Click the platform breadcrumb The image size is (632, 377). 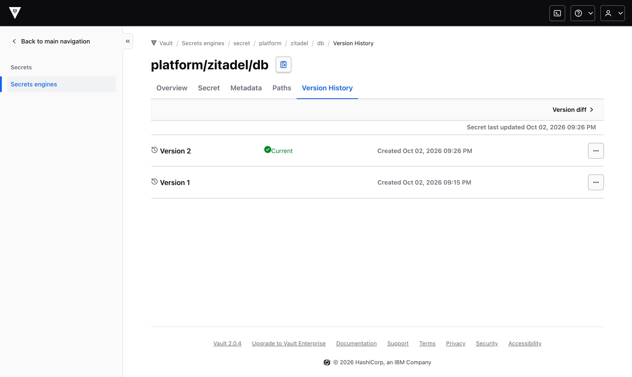click(x=270, y=43)
